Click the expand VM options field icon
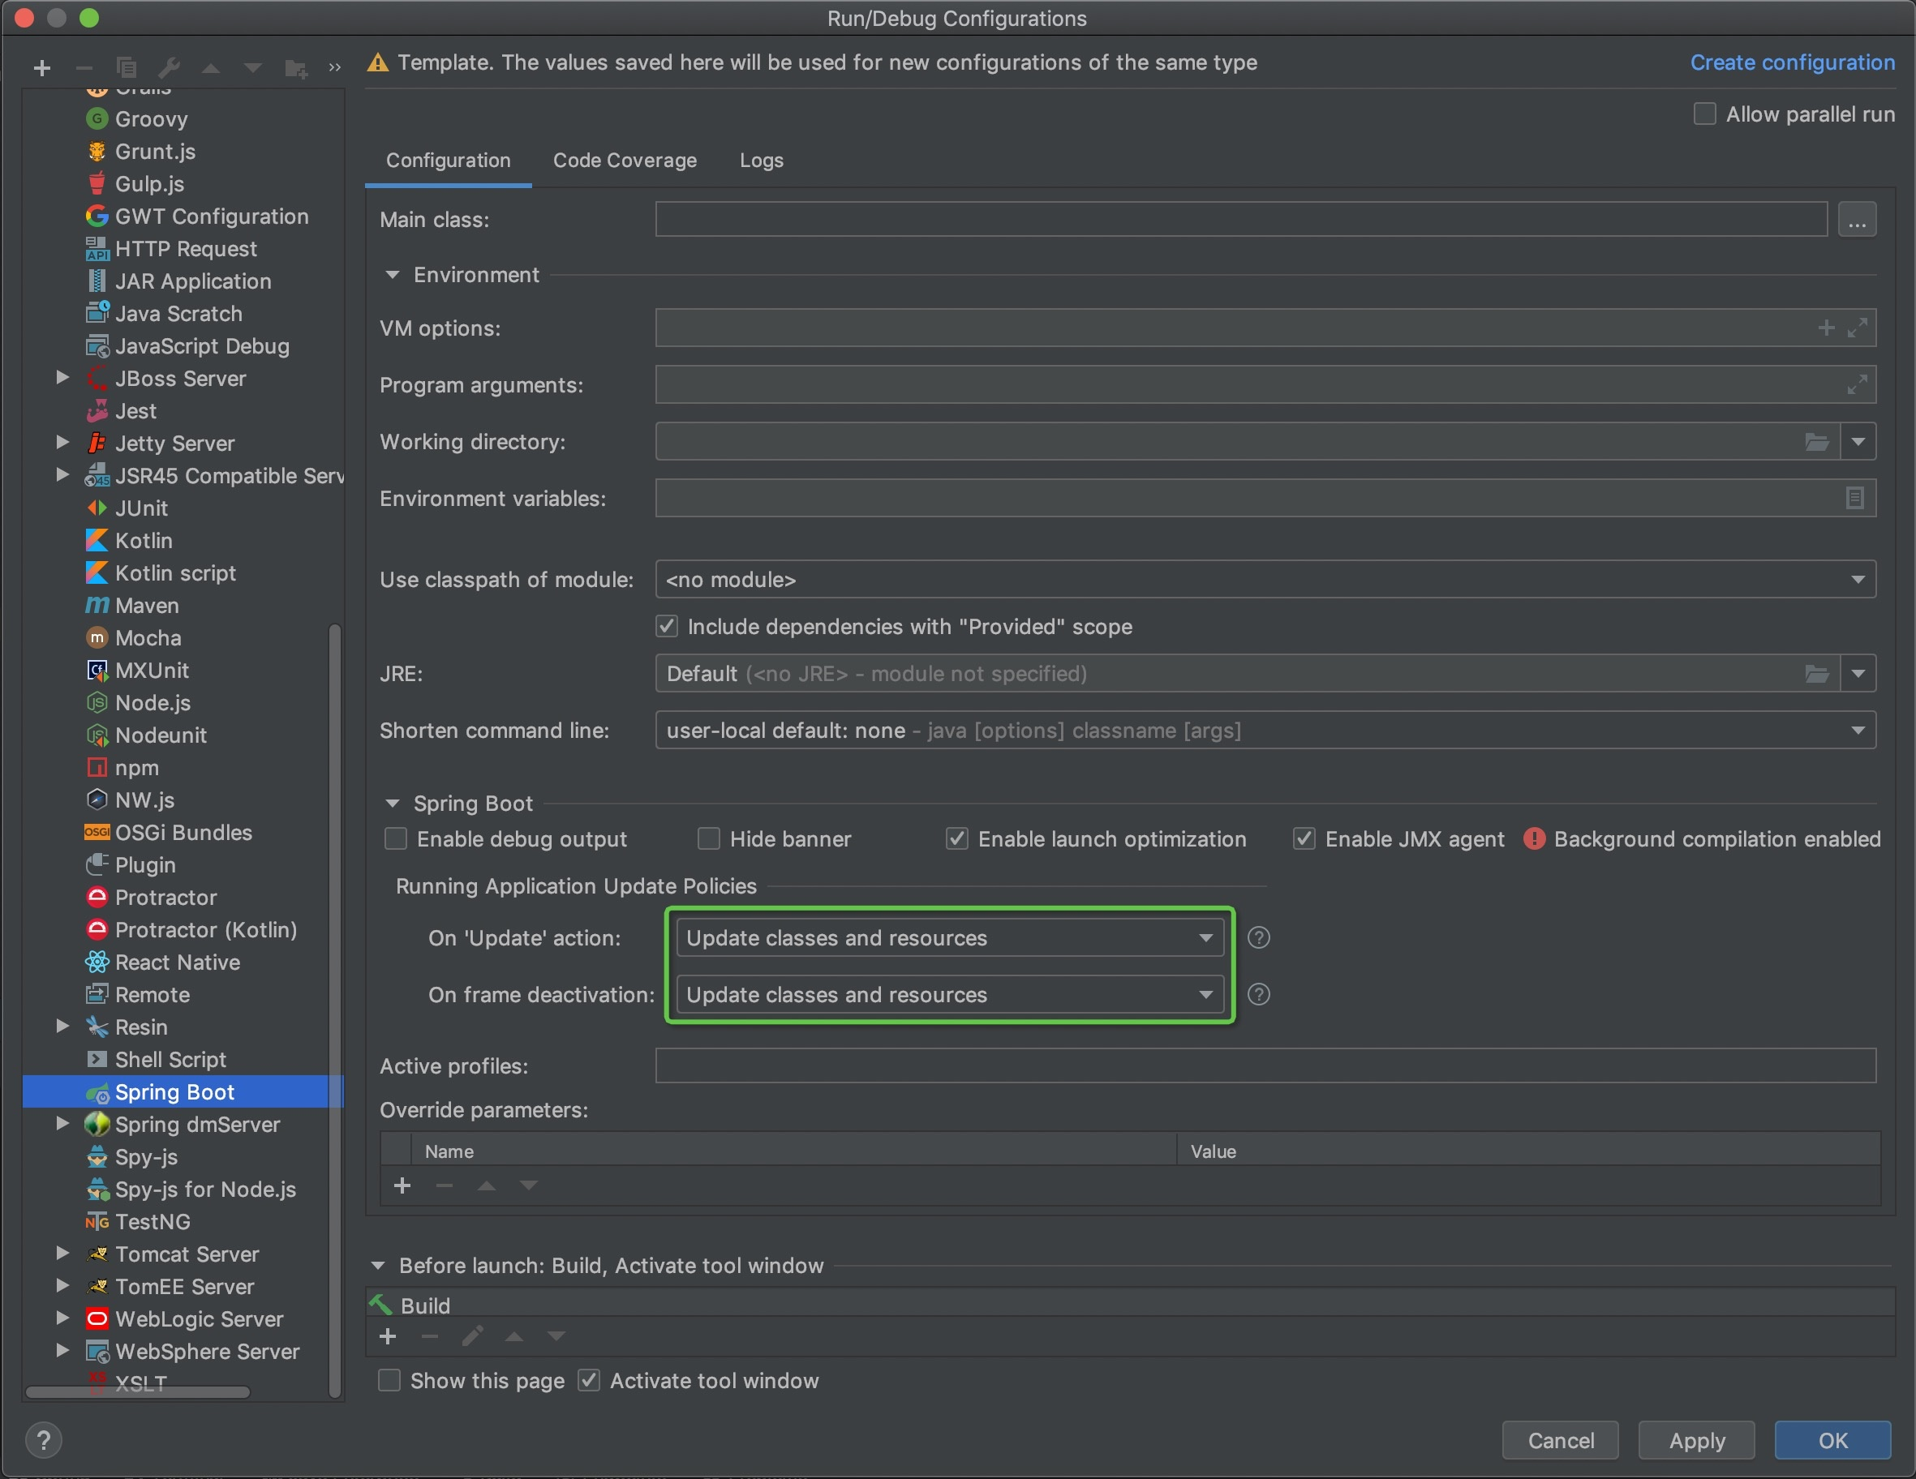This screenshot has height=1479, width=1916. (1856, 328)
